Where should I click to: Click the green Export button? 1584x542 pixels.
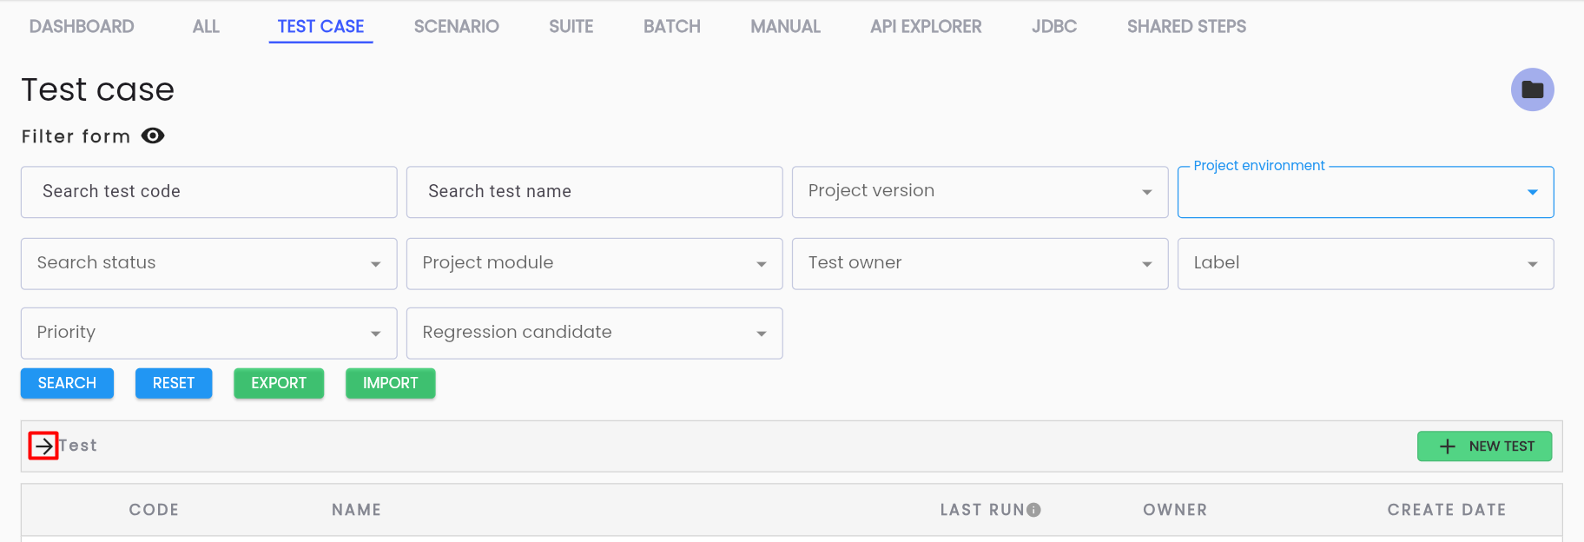point(279,383)
